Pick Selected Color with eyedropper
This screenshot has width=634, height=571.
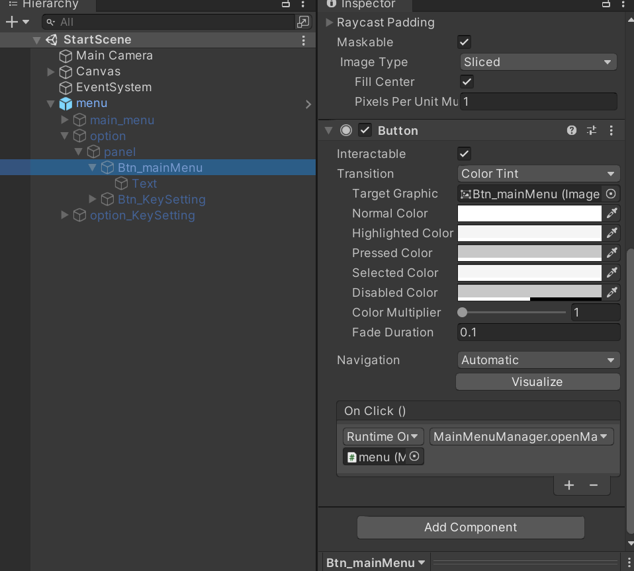[611, 272]
